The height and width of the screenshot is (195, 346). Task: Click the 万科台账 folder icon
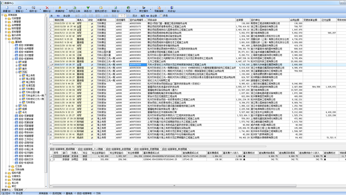tap(13, 170)
